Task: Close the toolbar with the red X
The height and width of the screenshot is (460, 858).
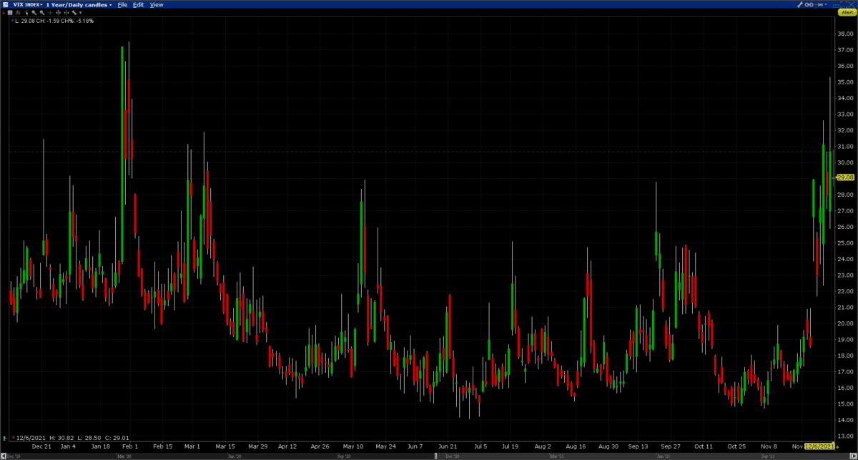Action: point(3,13)
